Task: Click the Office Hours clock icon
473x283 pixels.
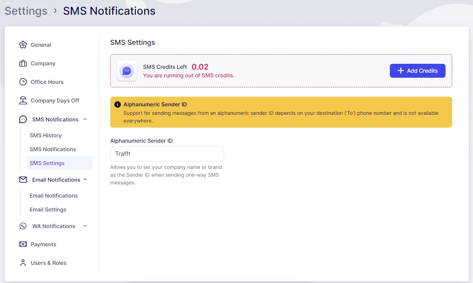Action: pyautogui.click(x=23, y=82)
